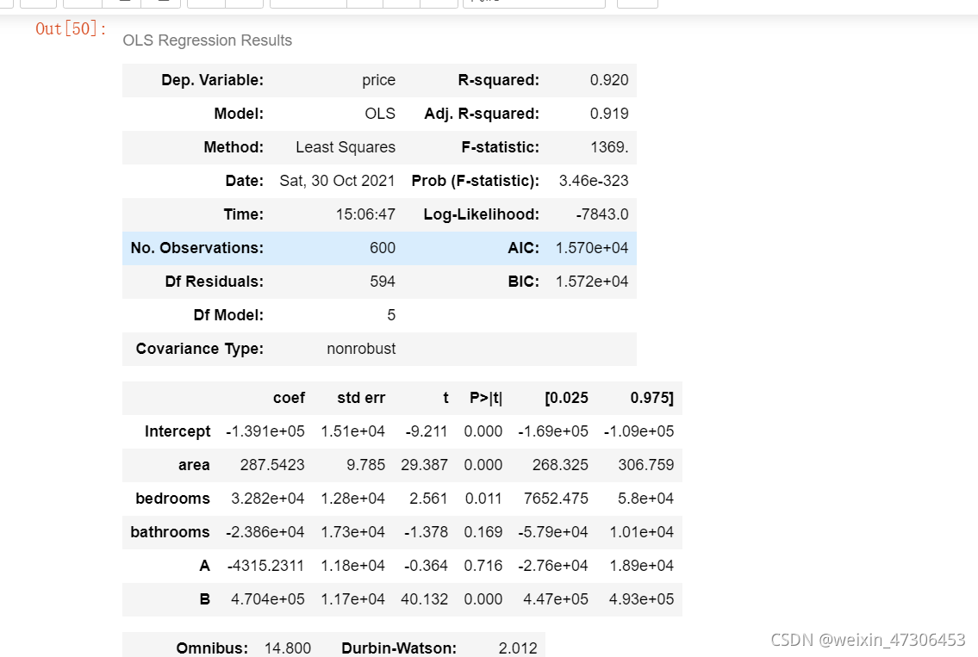Image resolution: width=978 pixels, height=657 pixels.
Task: Select the 'area' row label
Action: click(194, 466)
